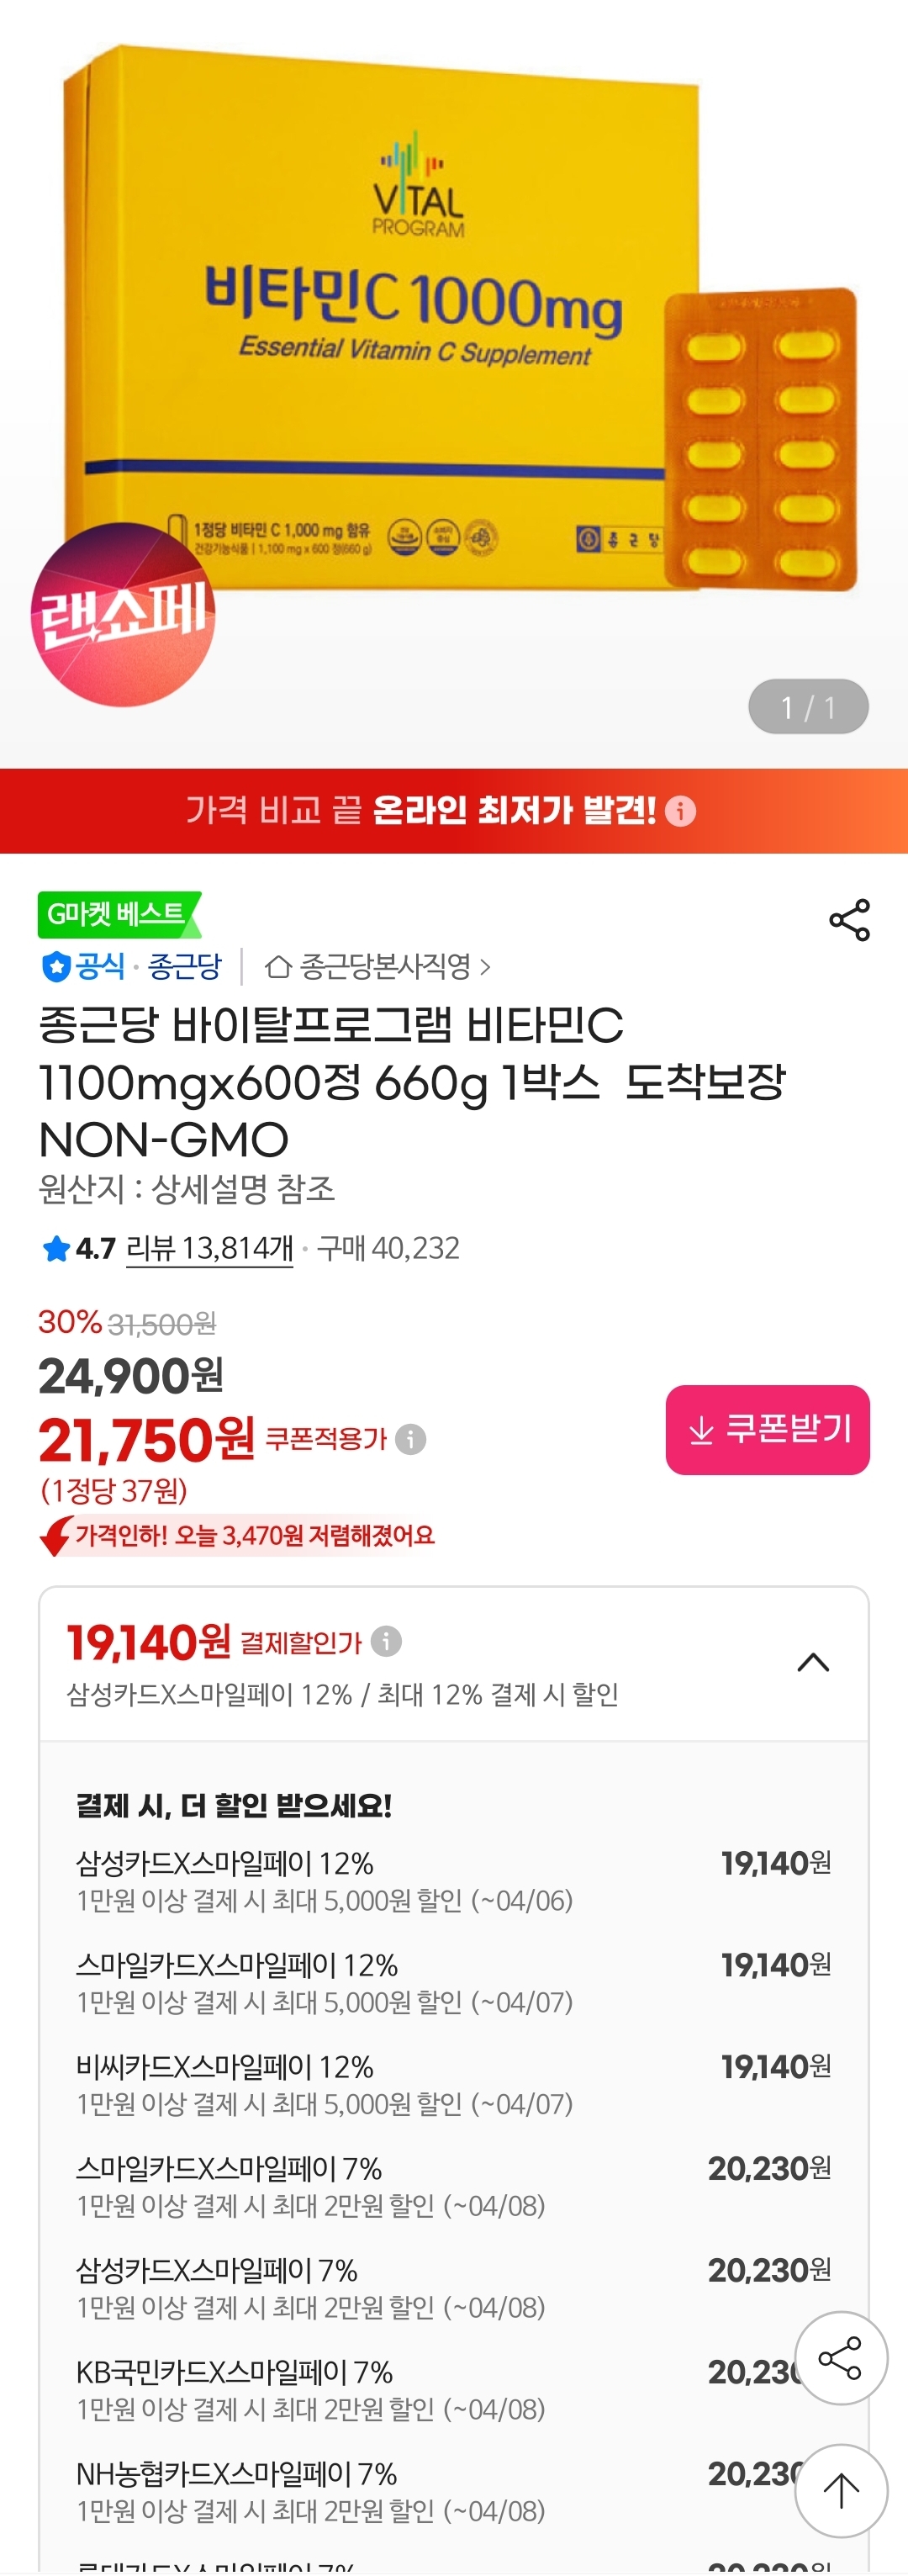Select 삼성카드X스마일페이 12% discount row
The width and height of the screenshot is (908, 2576).
coord(453,1880)
